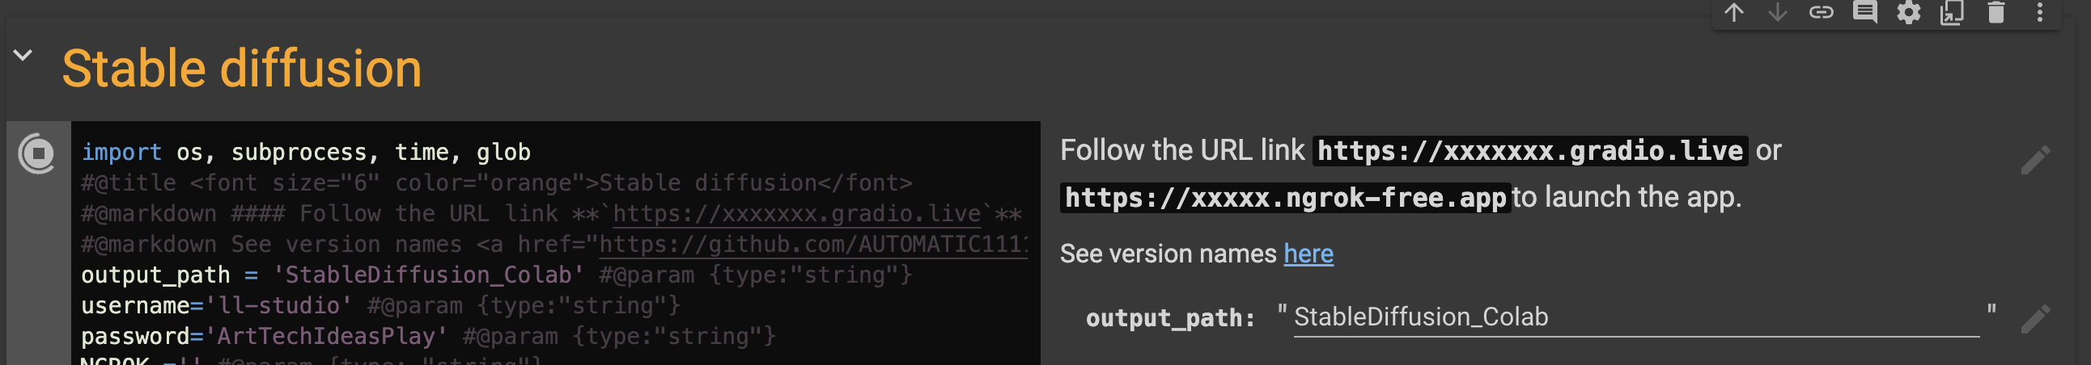Open the "here" version names link
This screenshot has height=365, width=2091.
pos(1308,254)
